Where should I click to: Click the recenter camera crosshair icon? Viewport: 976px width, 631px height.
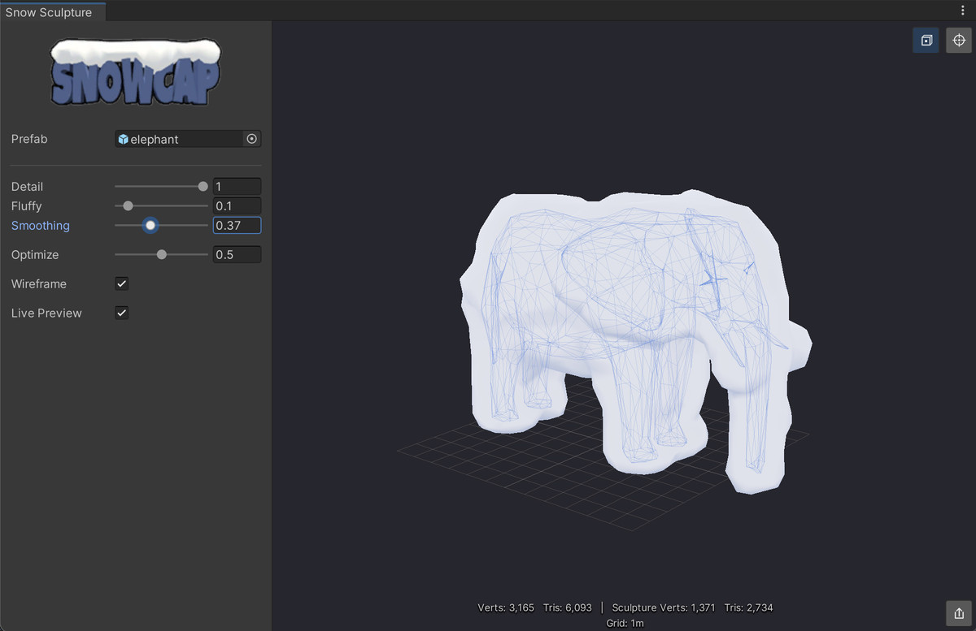959,41
